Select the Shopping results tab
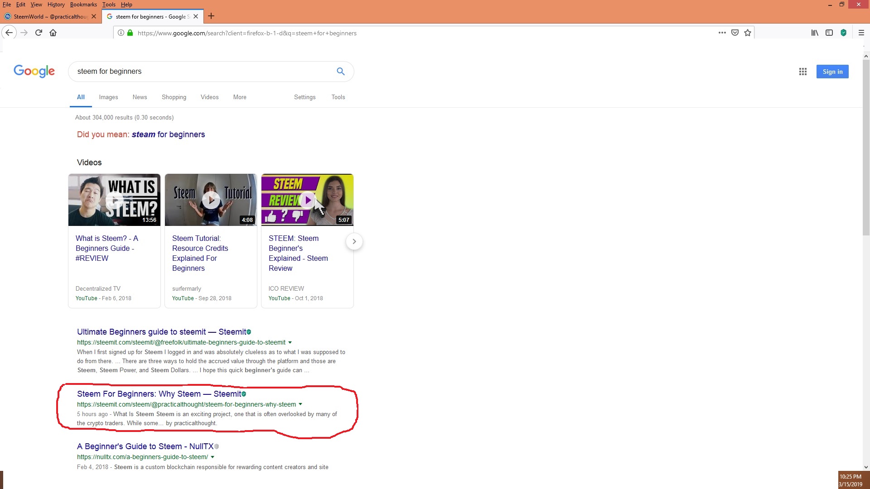Screen dimensions: 870x489 [x=174, y=97]
